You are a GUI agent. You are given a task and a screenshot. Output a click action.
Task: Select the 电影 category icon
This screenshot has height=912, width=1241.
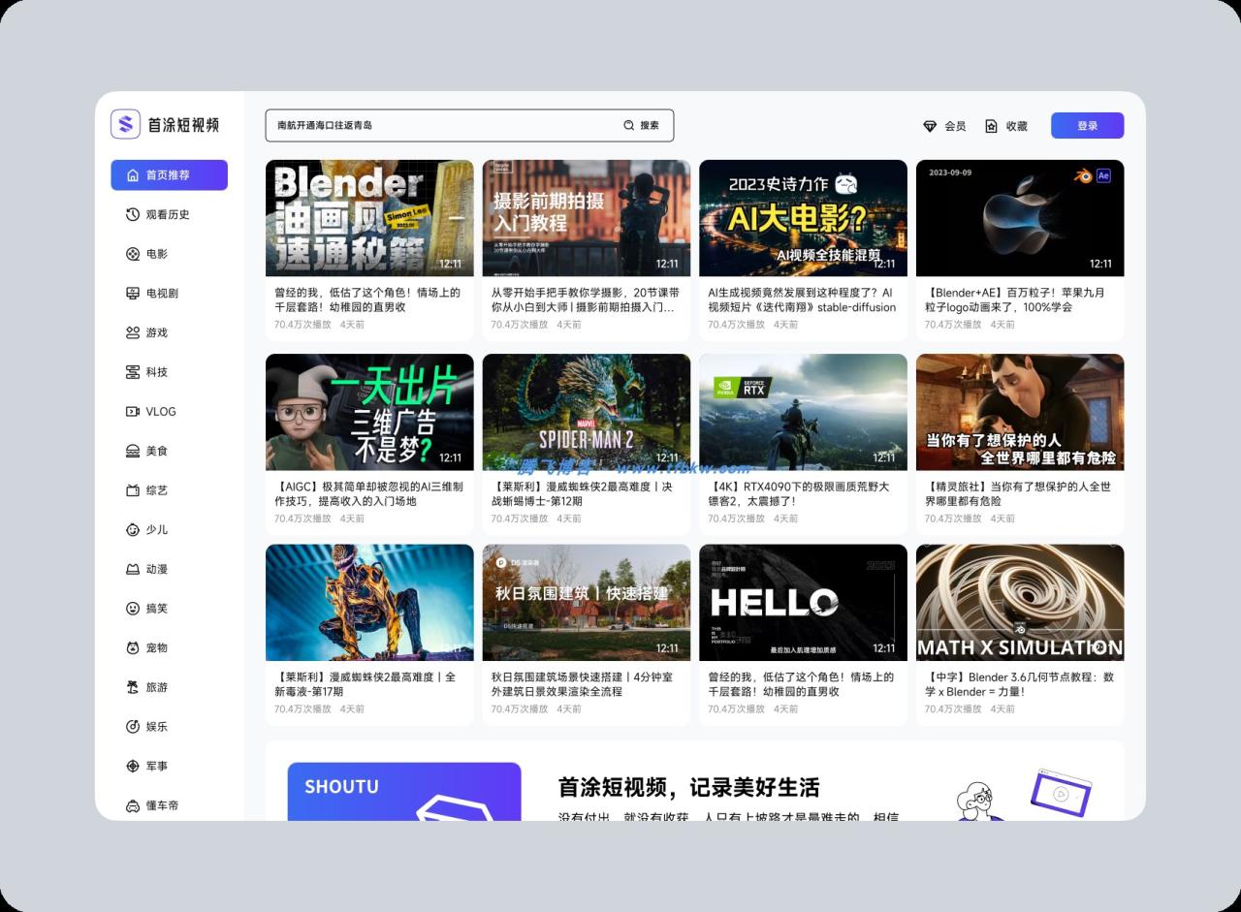[132, 254]
